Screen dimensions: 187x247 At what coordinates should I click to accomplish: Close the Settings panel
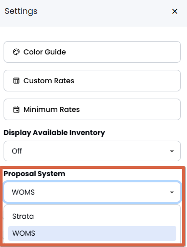pos(175,11)
